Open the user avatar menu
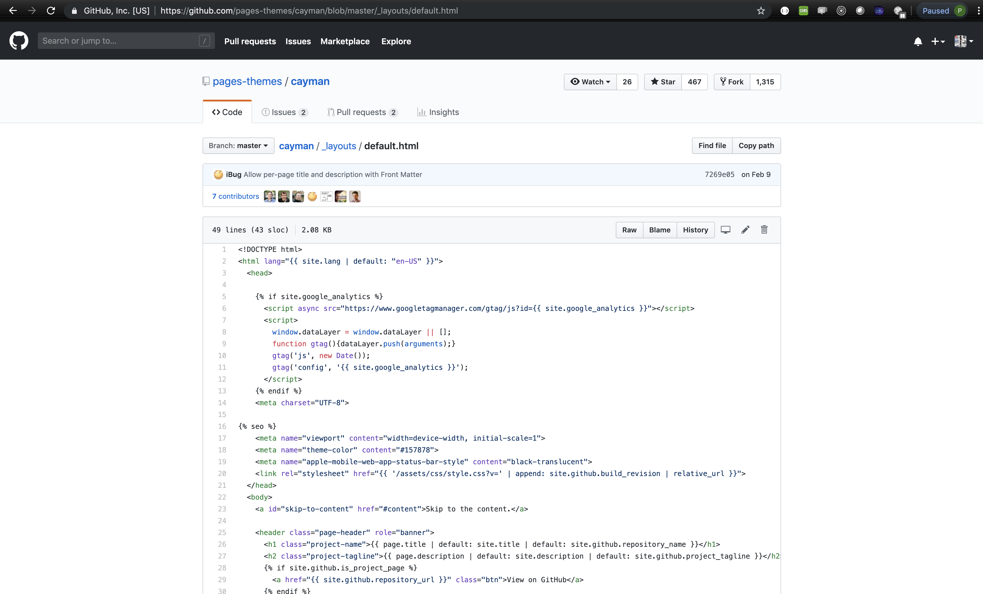Screen dimensions: 983x594 pyautogui.click(x=964, y=41)
